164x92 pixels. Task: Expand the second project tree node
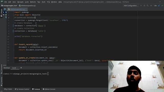[x=4, y=15]
